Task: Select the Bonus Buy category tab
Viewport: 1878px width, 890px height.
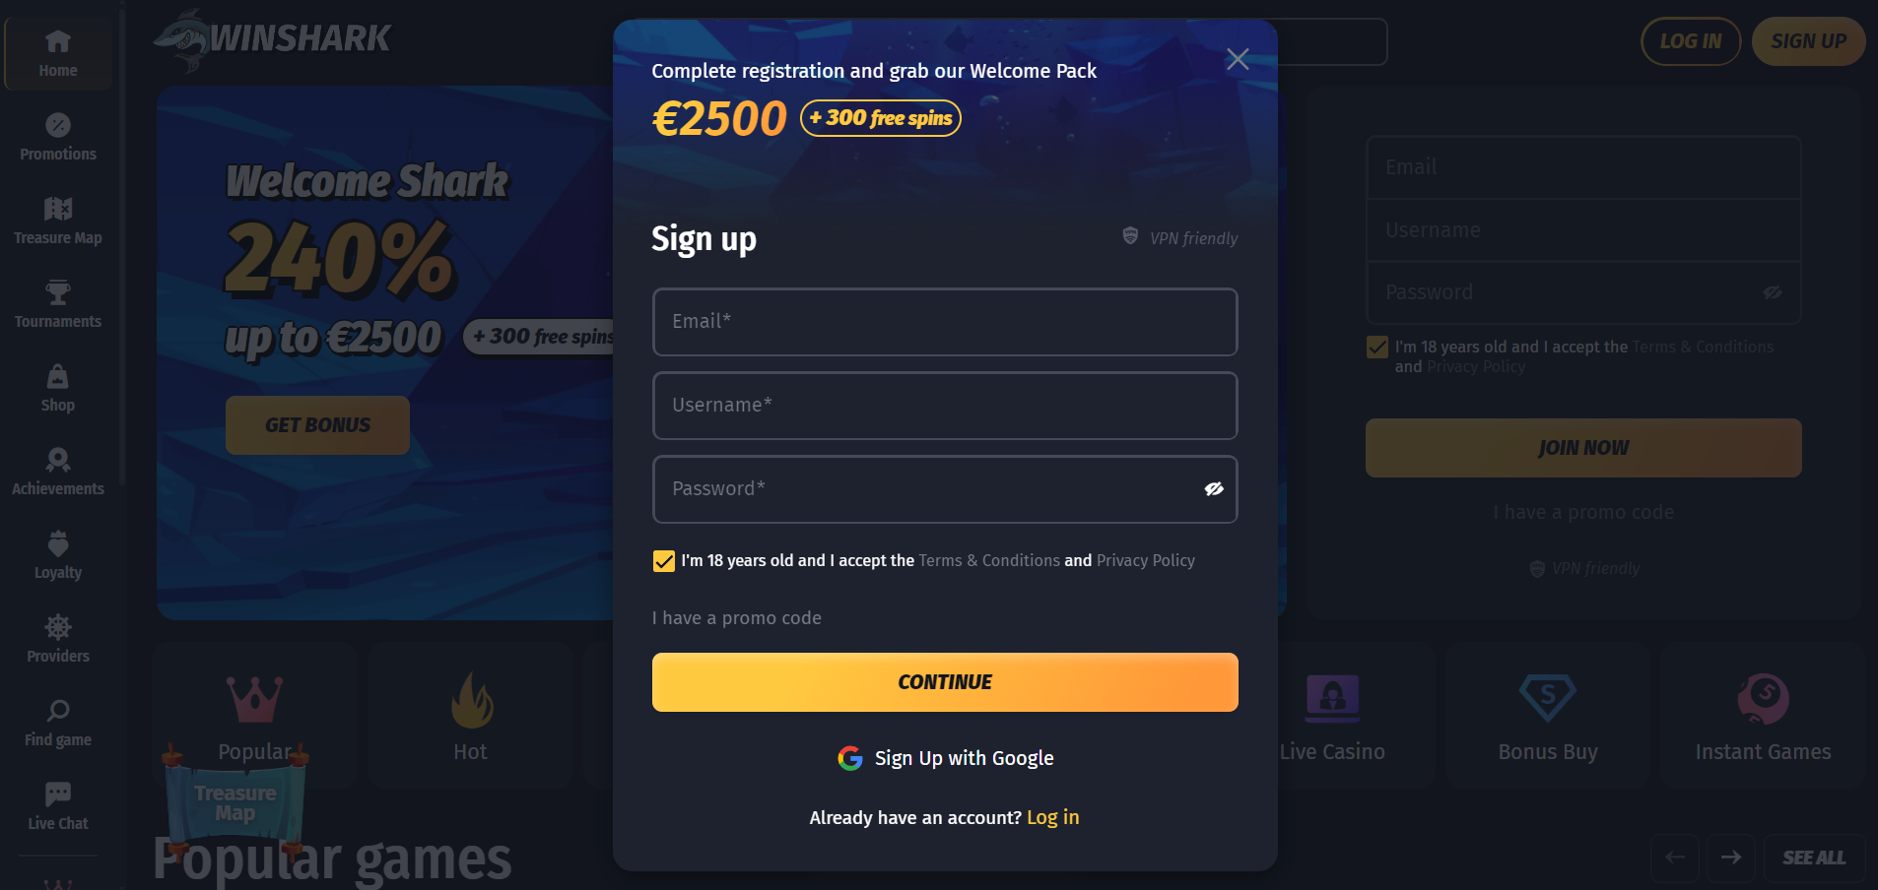Action: (1548, 715)
